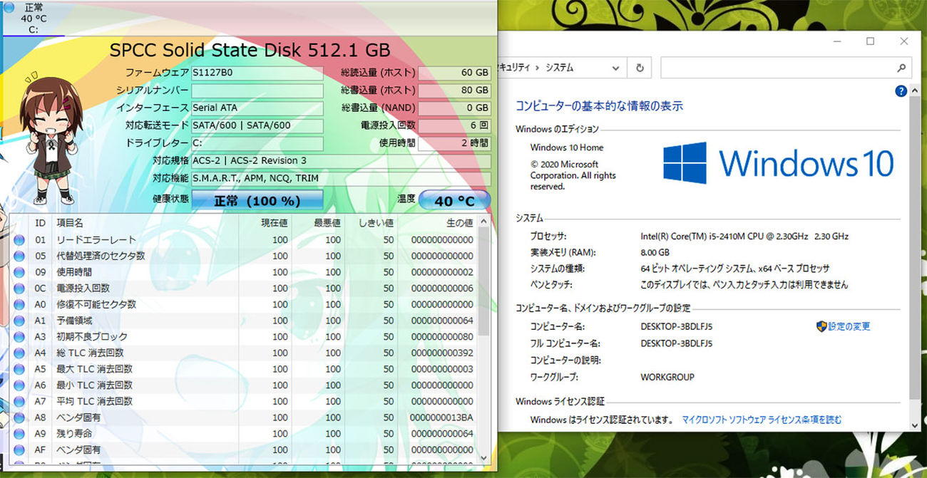Click the status orb for ID A8 row
927x478 pixels.
tap(19, 417)
